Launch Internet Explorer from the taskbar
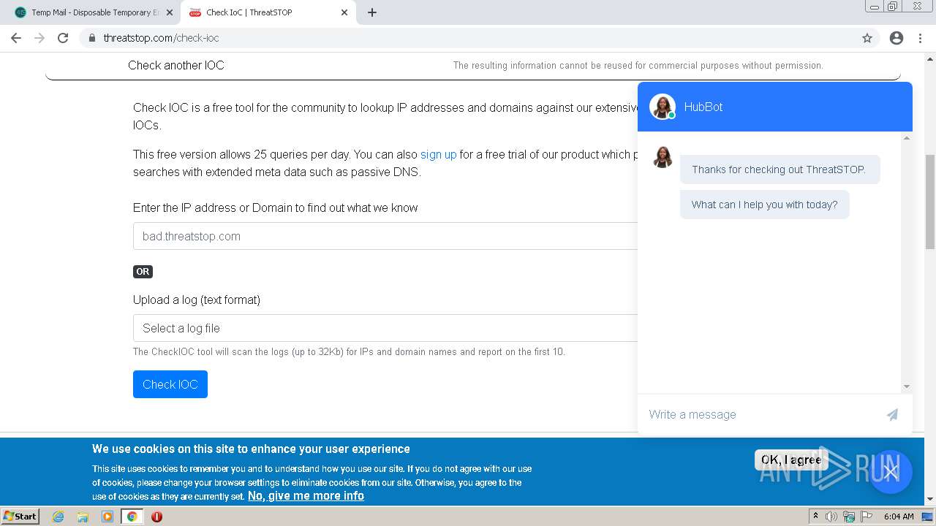 click(x=58, y=517)
